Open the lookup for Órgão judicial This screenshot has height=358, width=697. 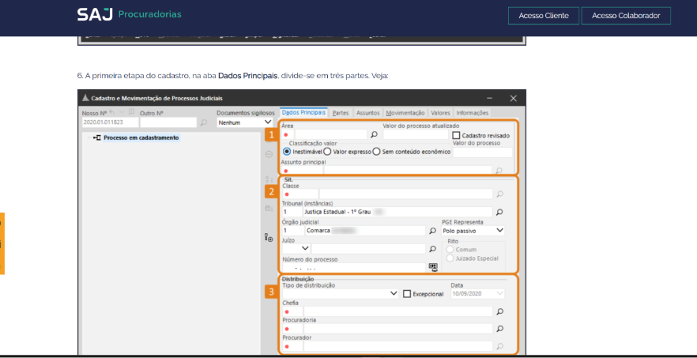click(x=432, y=231)
